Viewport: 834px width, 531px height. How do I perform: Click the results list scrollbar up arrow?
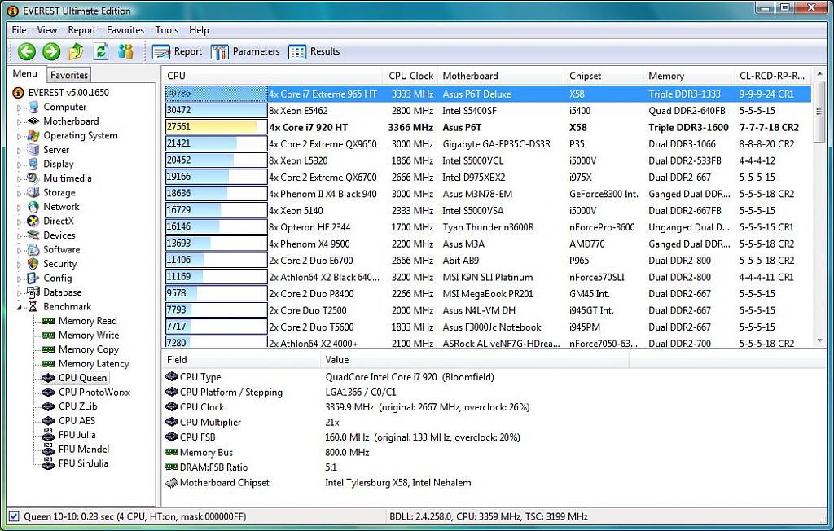pos(819,75)
